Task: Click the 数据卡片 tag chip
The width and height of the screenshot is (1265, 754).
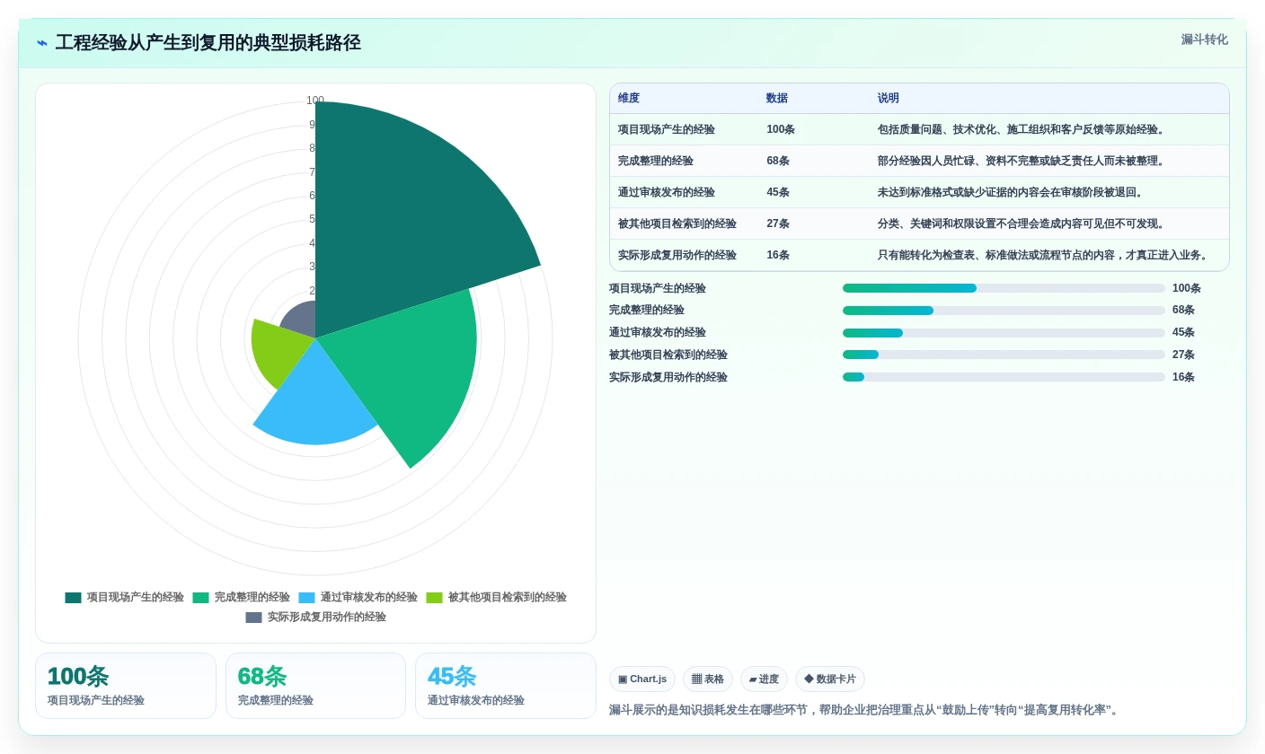Action: [x=830, y=679]
